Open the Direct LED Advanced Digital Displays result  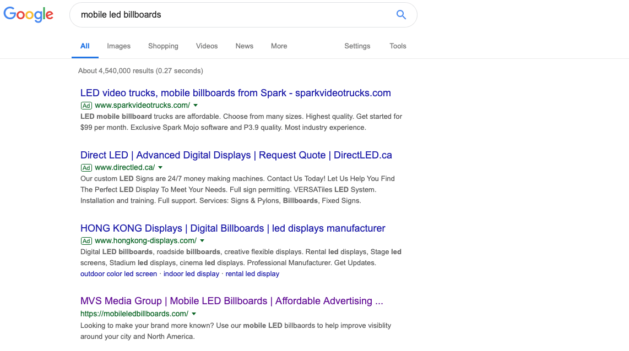(236, 155)
